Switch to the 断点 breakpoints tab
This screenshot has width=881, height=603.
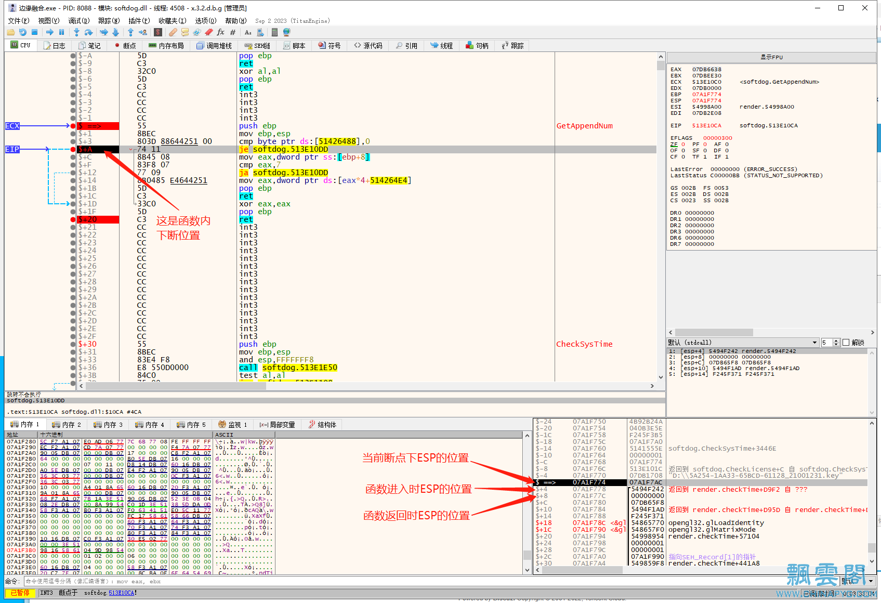pos(125,46)
